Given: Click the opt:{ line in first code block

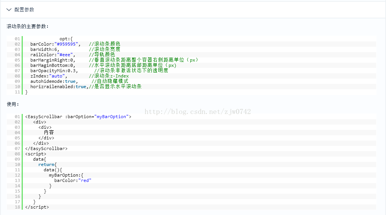Looking at the screenshot, I should point(66,39).
